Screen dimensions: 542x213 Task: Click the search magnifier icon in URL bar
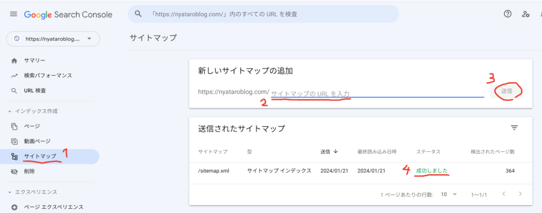139,14
